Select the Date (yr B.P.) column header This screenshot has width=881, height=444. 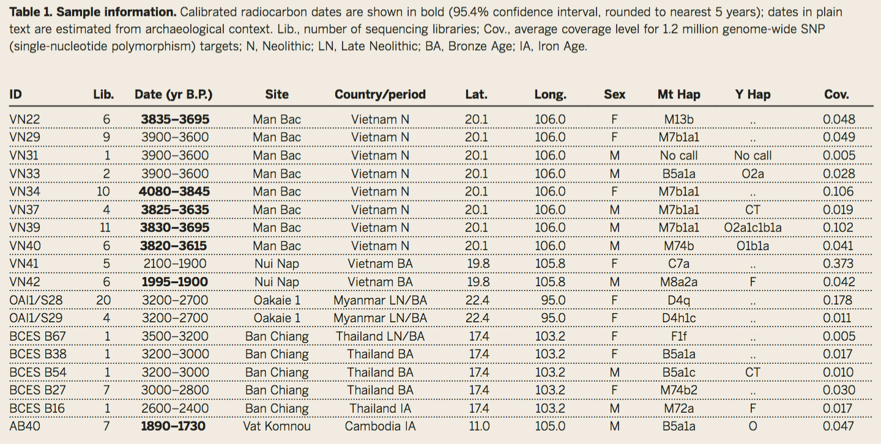tap(174, 95)
